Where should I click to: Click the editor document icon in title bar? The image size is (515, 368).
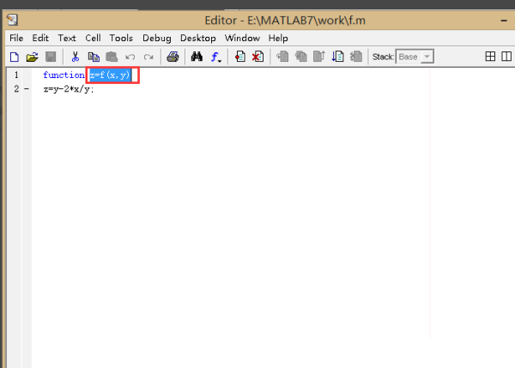pos(13,20)
